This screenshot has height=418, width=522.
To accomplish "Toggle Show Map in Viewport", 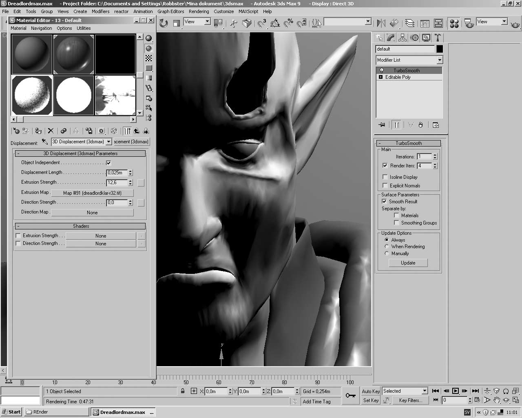I will [x=114, y=131].
